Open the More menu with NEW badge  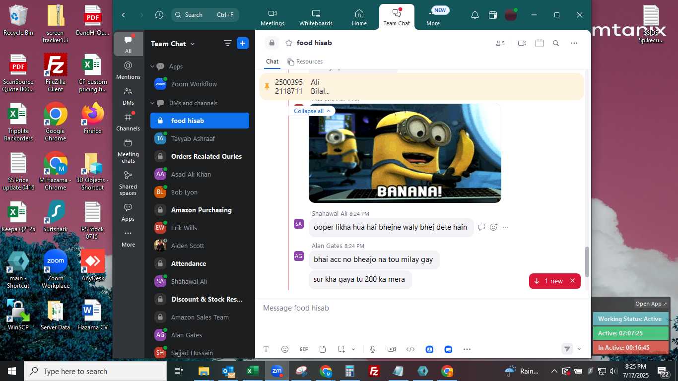tap(433, 17)
